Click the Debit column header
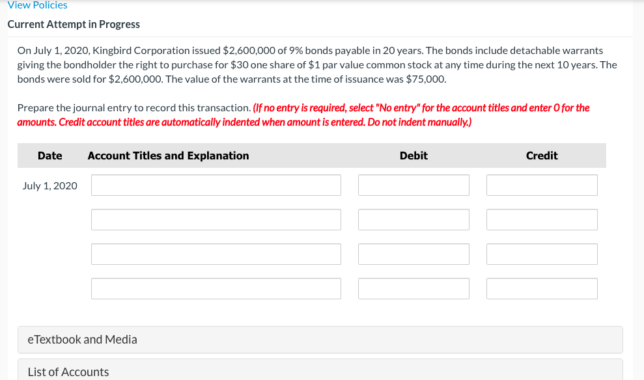 pyautogui.click(x=413, y=156)
